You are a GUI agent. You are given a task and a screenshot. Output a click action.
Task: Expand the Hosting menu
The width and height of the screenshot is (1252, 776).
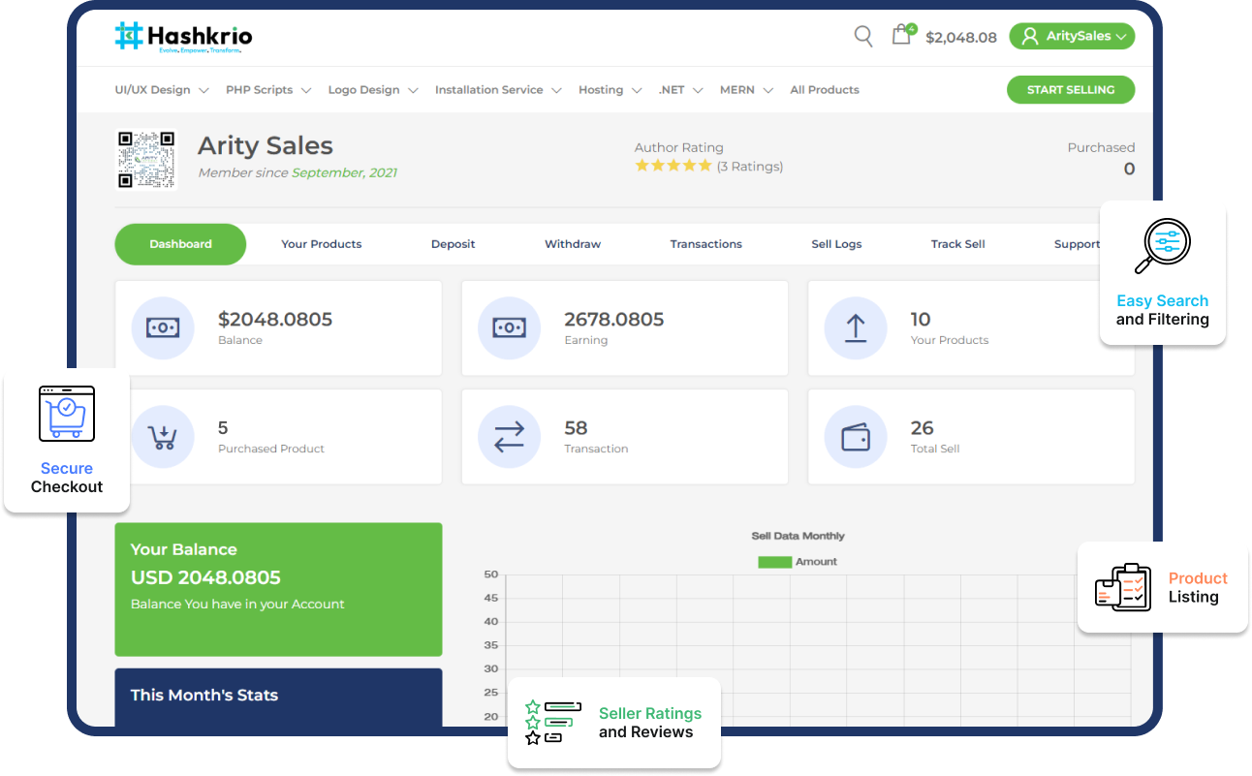tap(610, 90)
